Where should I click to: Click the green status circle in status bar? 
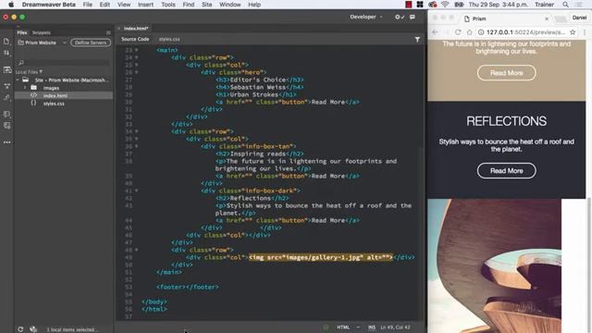pos(326,327)
